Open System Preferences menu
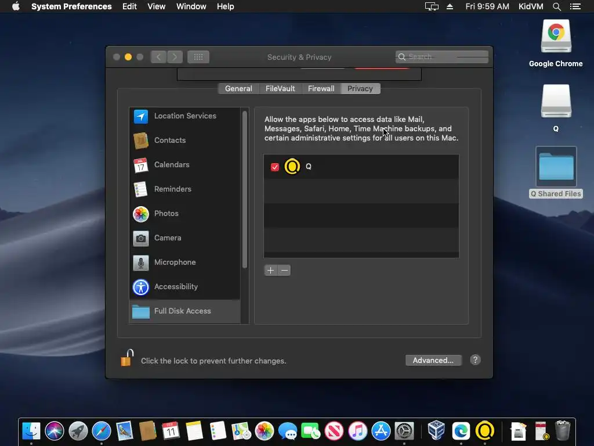This screenshot has height=446, width=594. tap(71, 6)
